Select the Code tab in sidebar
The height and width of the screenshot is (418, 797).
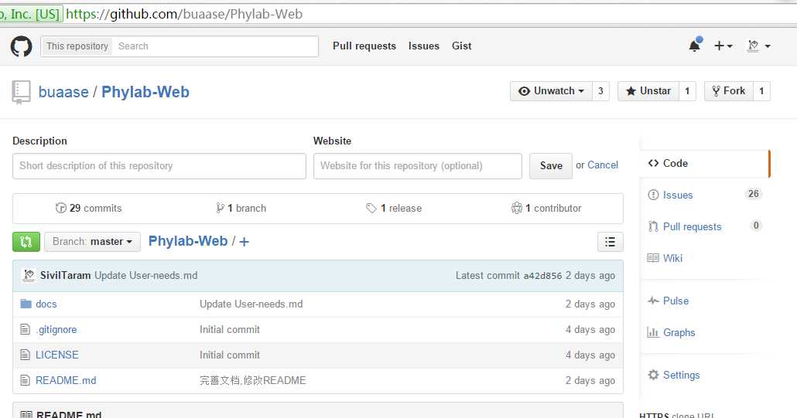point(704,163)
